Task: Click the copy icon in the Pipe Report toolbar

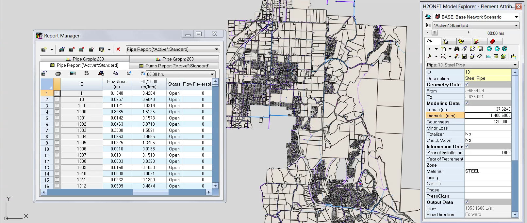Action: click(115, 73)
